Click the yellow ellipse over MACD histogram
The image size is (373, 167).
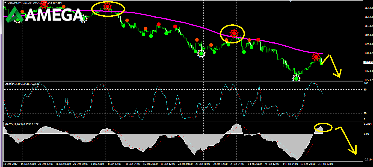coord(323,128)
